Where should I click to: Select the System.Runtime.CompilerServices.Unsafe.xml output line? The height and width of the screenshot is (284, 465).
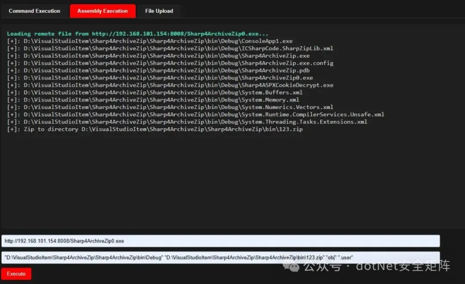pyautogui.click(x=196, y=114)
